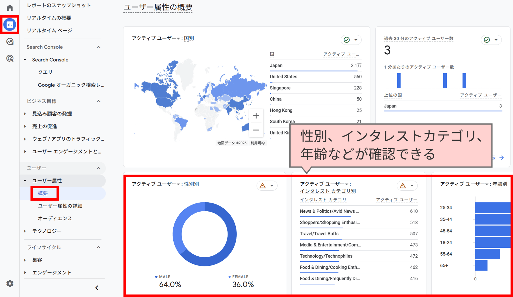
Task: Collapse ユーザー属性 tree item
Action: point(25,181)
